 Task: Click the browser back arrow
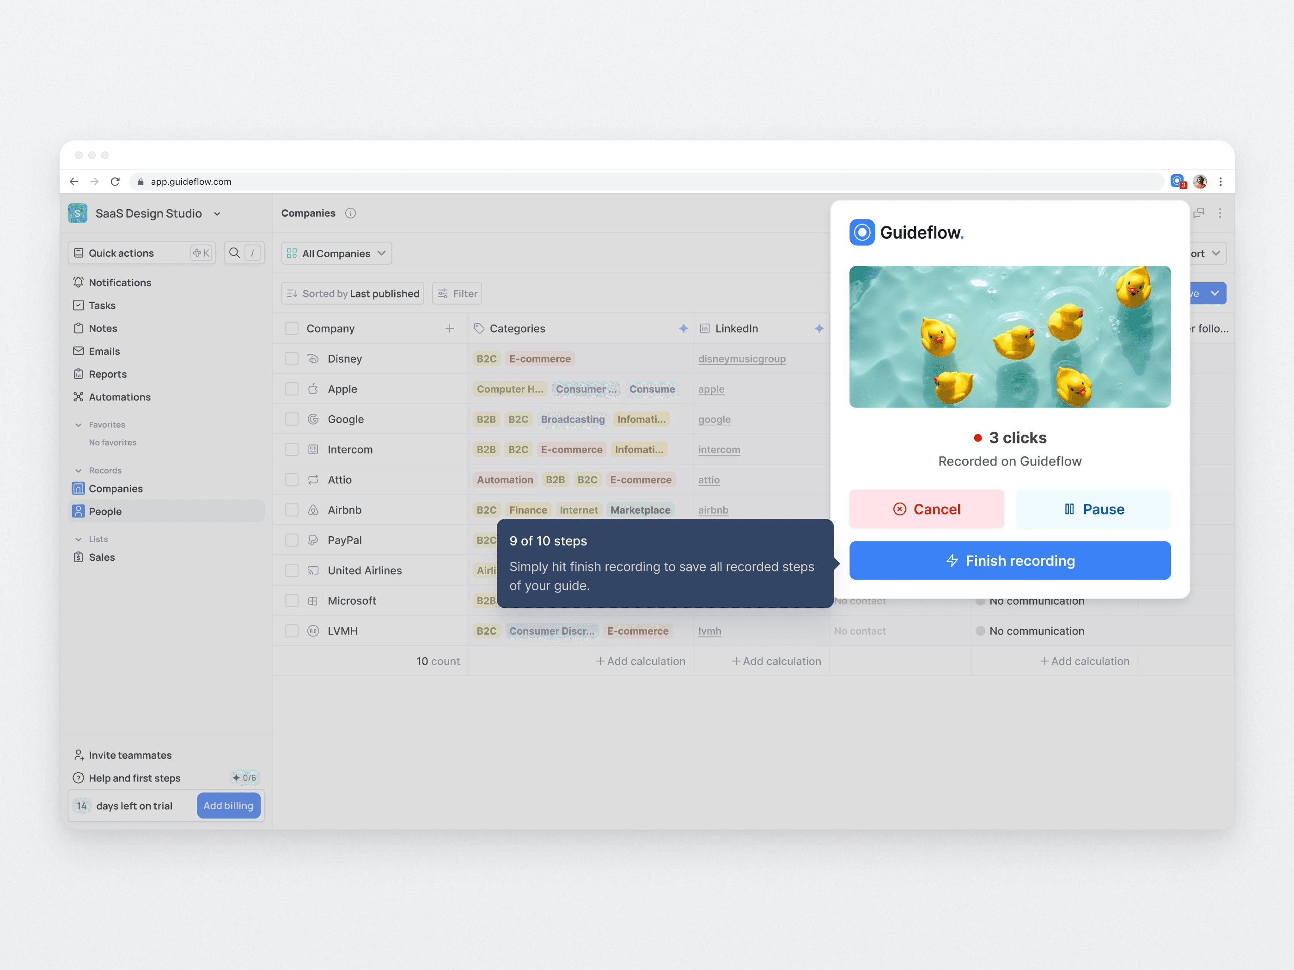pos(73,182)
